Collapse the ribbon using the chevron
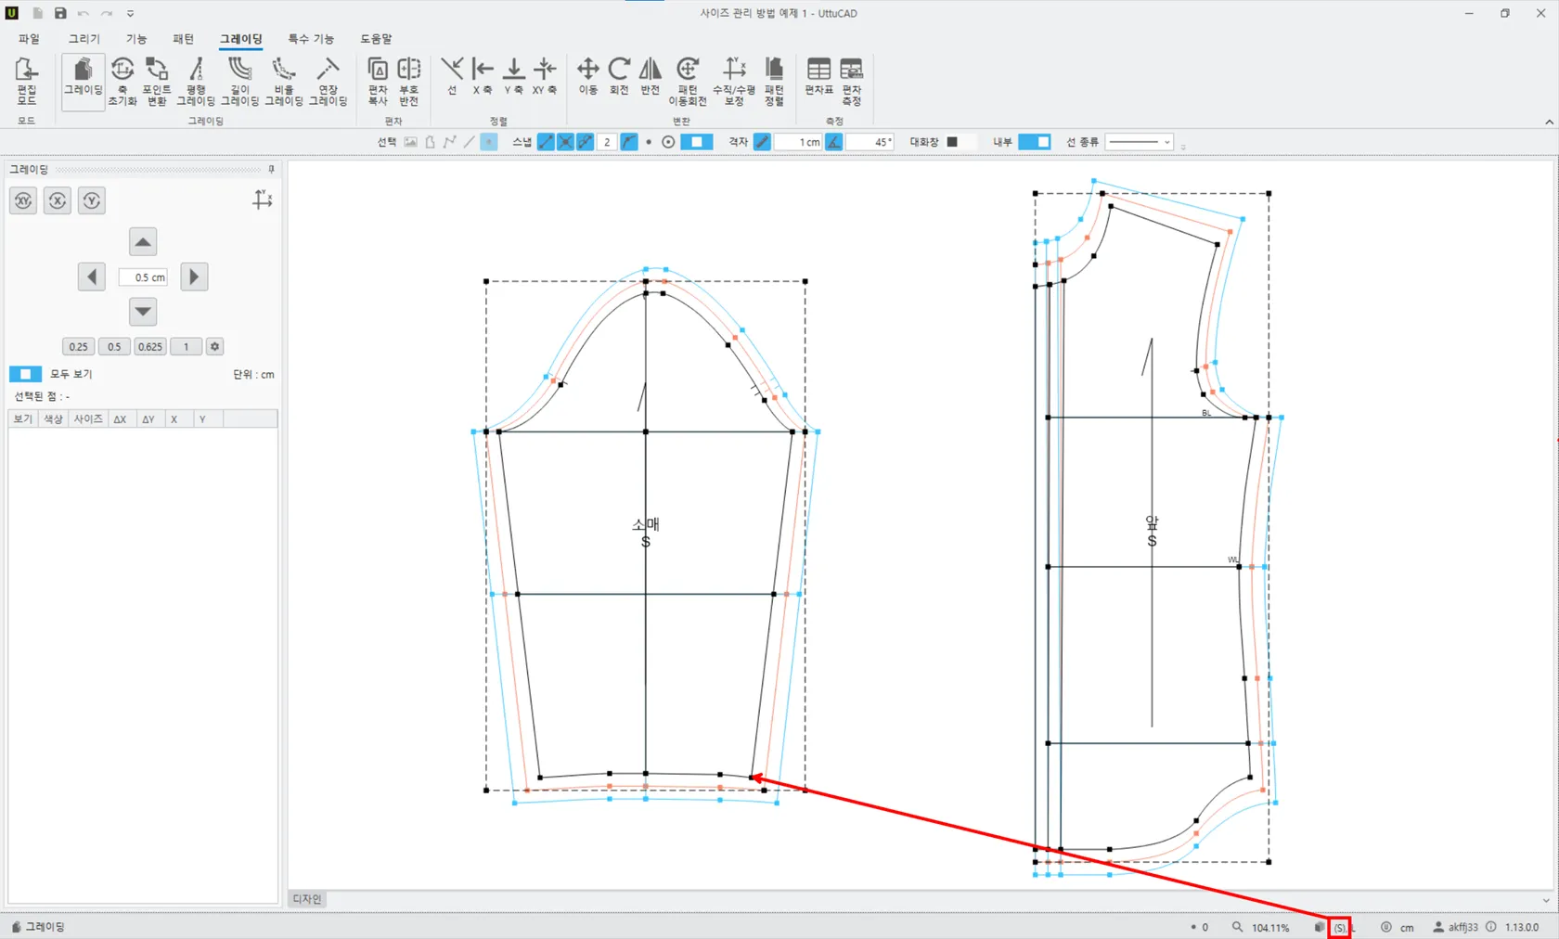Image resolution: width=1559 pixels, height=939 pixels. (1549, 122)
